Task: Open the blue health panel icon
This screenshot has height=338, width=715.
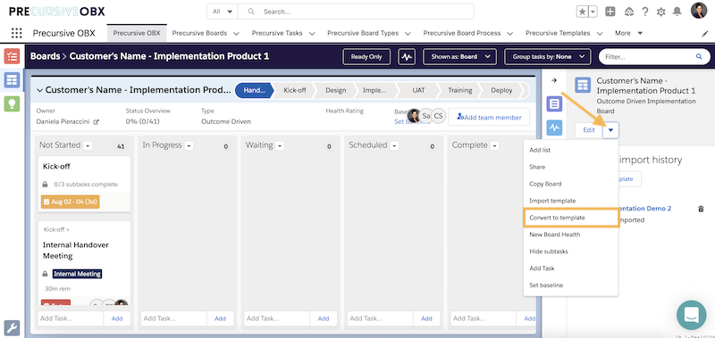Action: (554, 128)
